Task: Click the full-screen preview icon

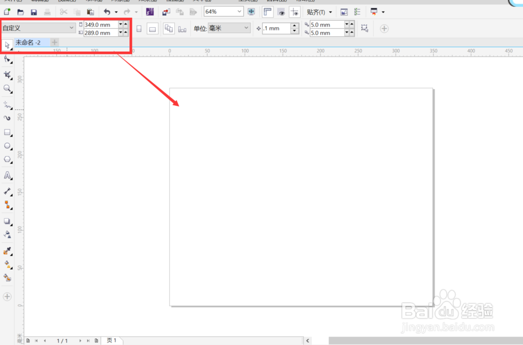Action: [251, 12]
